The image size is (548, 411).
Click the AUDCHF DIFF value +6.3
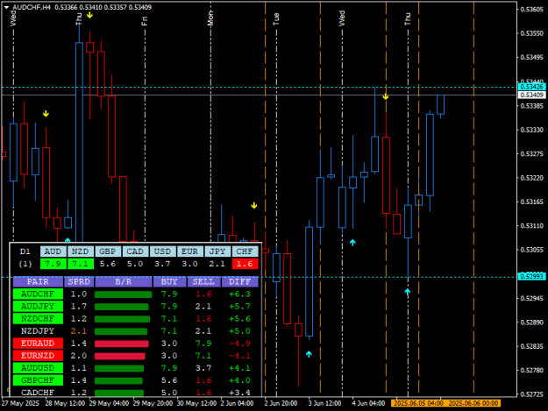pos(239,294)
